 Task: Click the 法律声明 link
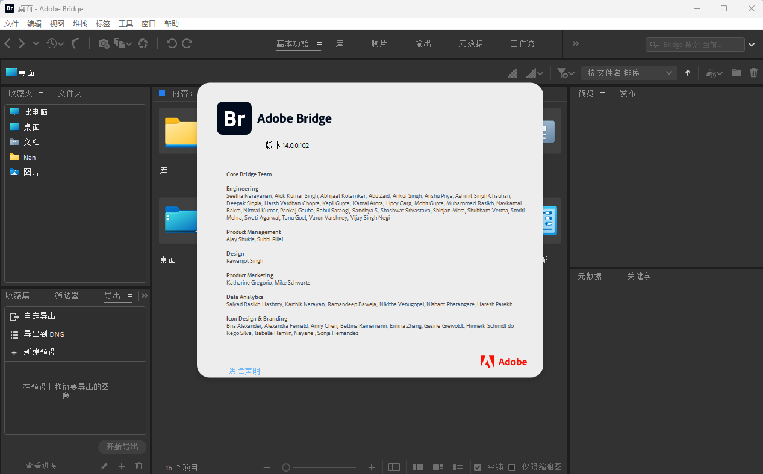[244, 371]
